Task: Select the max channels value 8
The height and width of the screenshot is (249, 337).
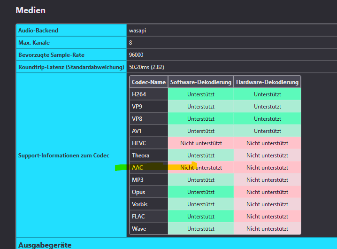Action: coord(130,43)
